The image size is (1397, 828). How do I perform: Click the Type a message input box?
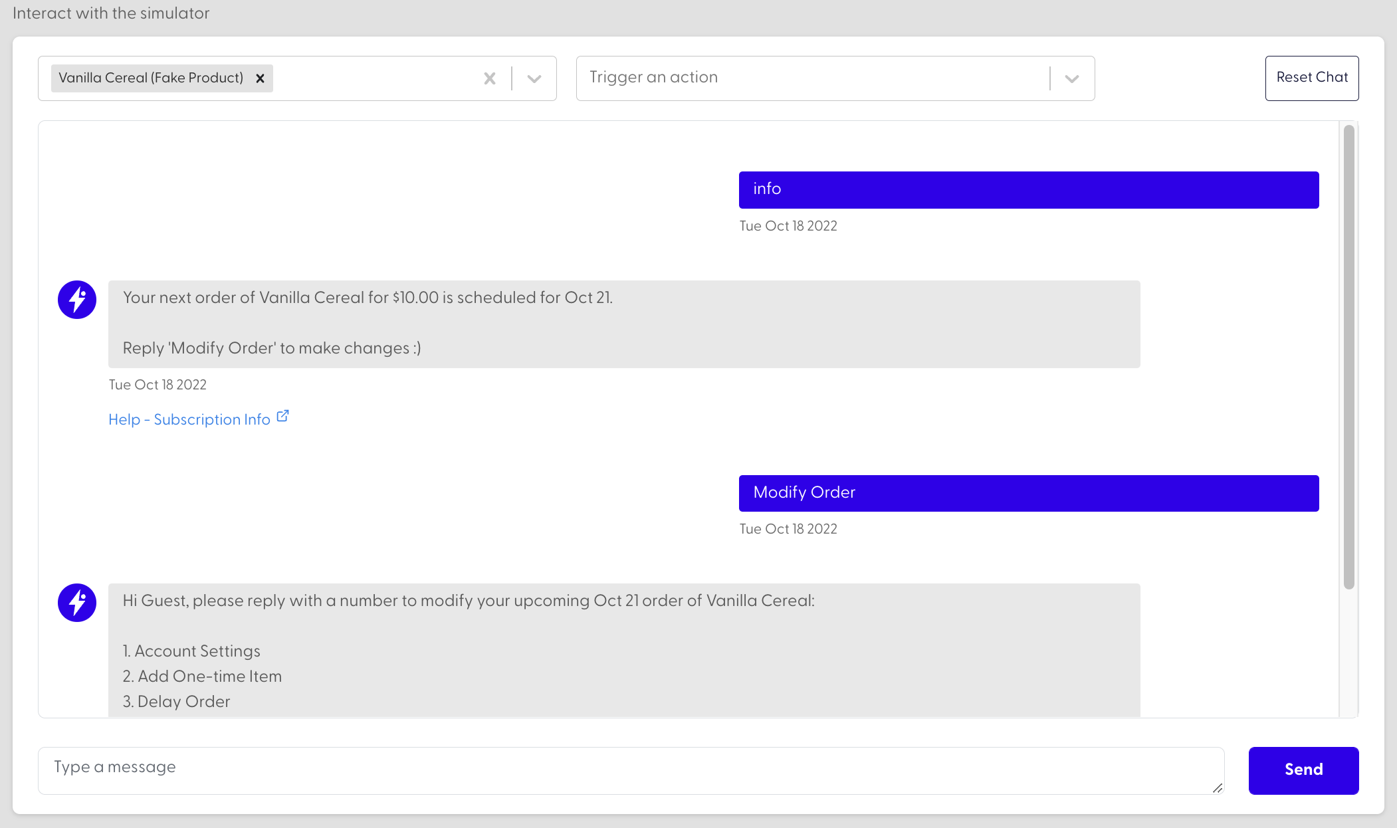[631, 770]
